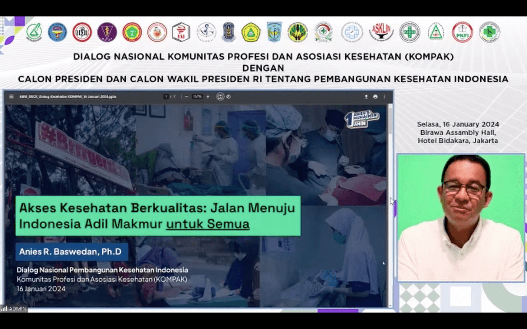Download the PDF presentation file

[x=366, y=97]
